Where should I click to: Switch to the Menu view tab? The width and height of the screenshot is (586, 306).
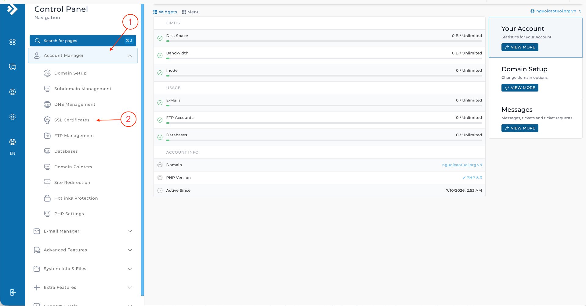tap(191, 12)
